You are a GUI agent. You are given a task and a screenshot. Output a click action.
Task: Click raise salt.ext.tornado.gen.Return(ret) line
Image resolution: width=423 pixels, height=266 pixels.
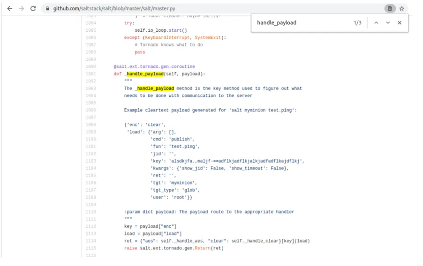(174, 248)
